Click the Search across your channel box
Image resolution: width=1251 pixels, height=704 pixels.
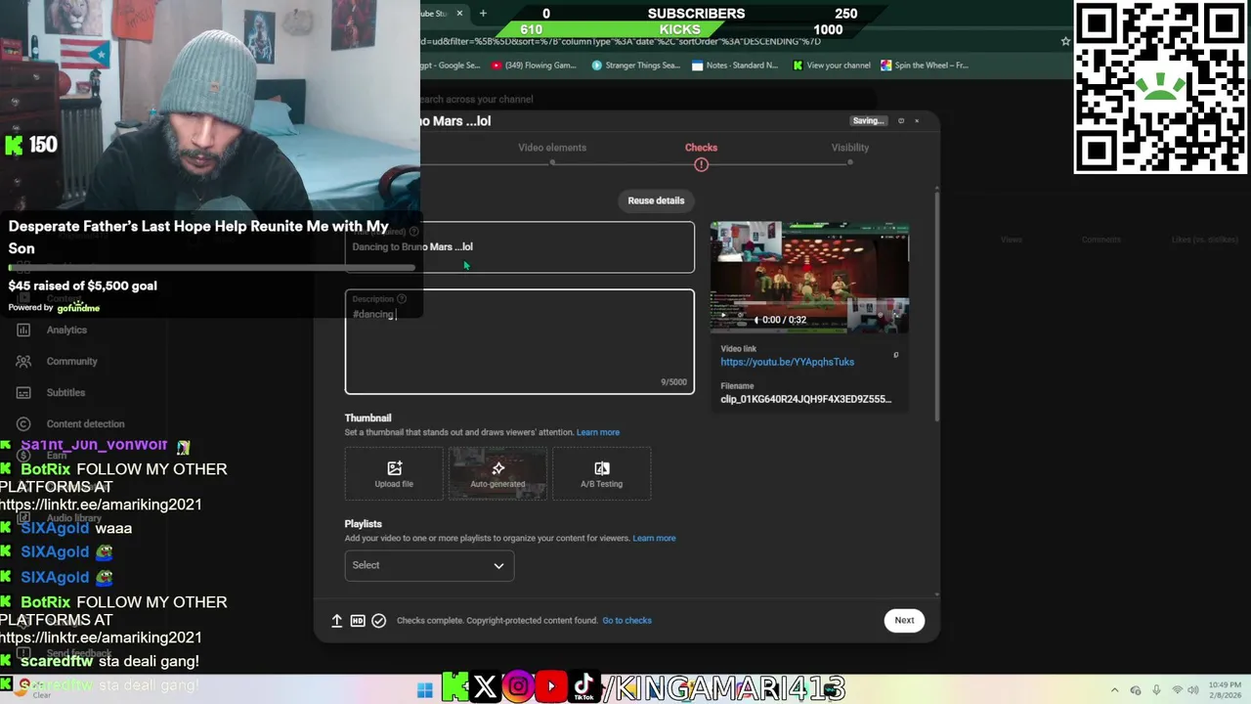(645, 99)
